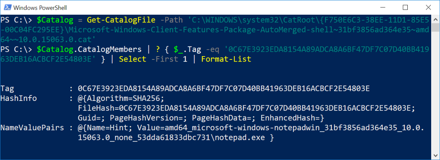
Task: Click the NameValuePairs property label
Action: coord(32,128)
